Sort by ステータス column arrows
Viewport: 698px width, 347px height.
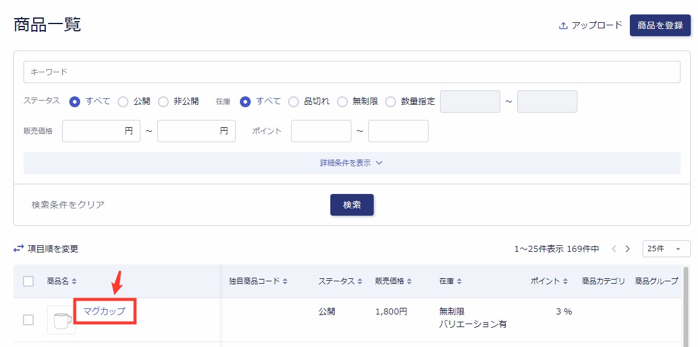pos(360,281)
